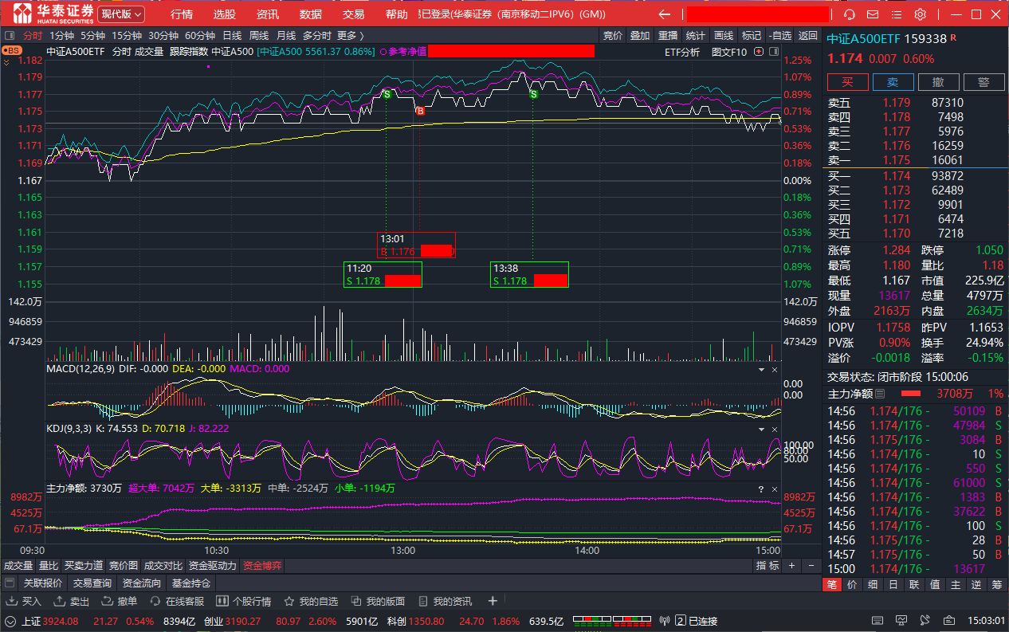This screenshot has width=1009, height=632.
Task: Click the back arrow in title bar
Action: [664, 14]
